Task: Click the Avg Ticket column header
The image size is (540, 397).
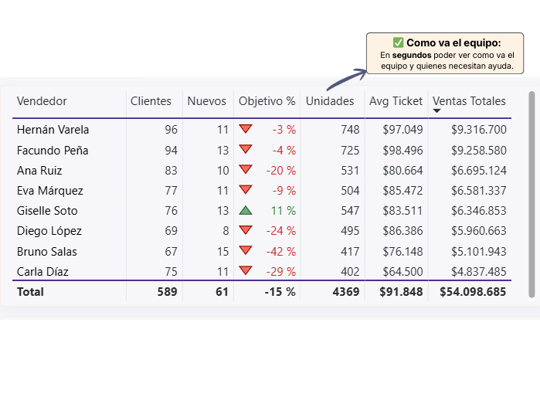Action: (396, 101)
